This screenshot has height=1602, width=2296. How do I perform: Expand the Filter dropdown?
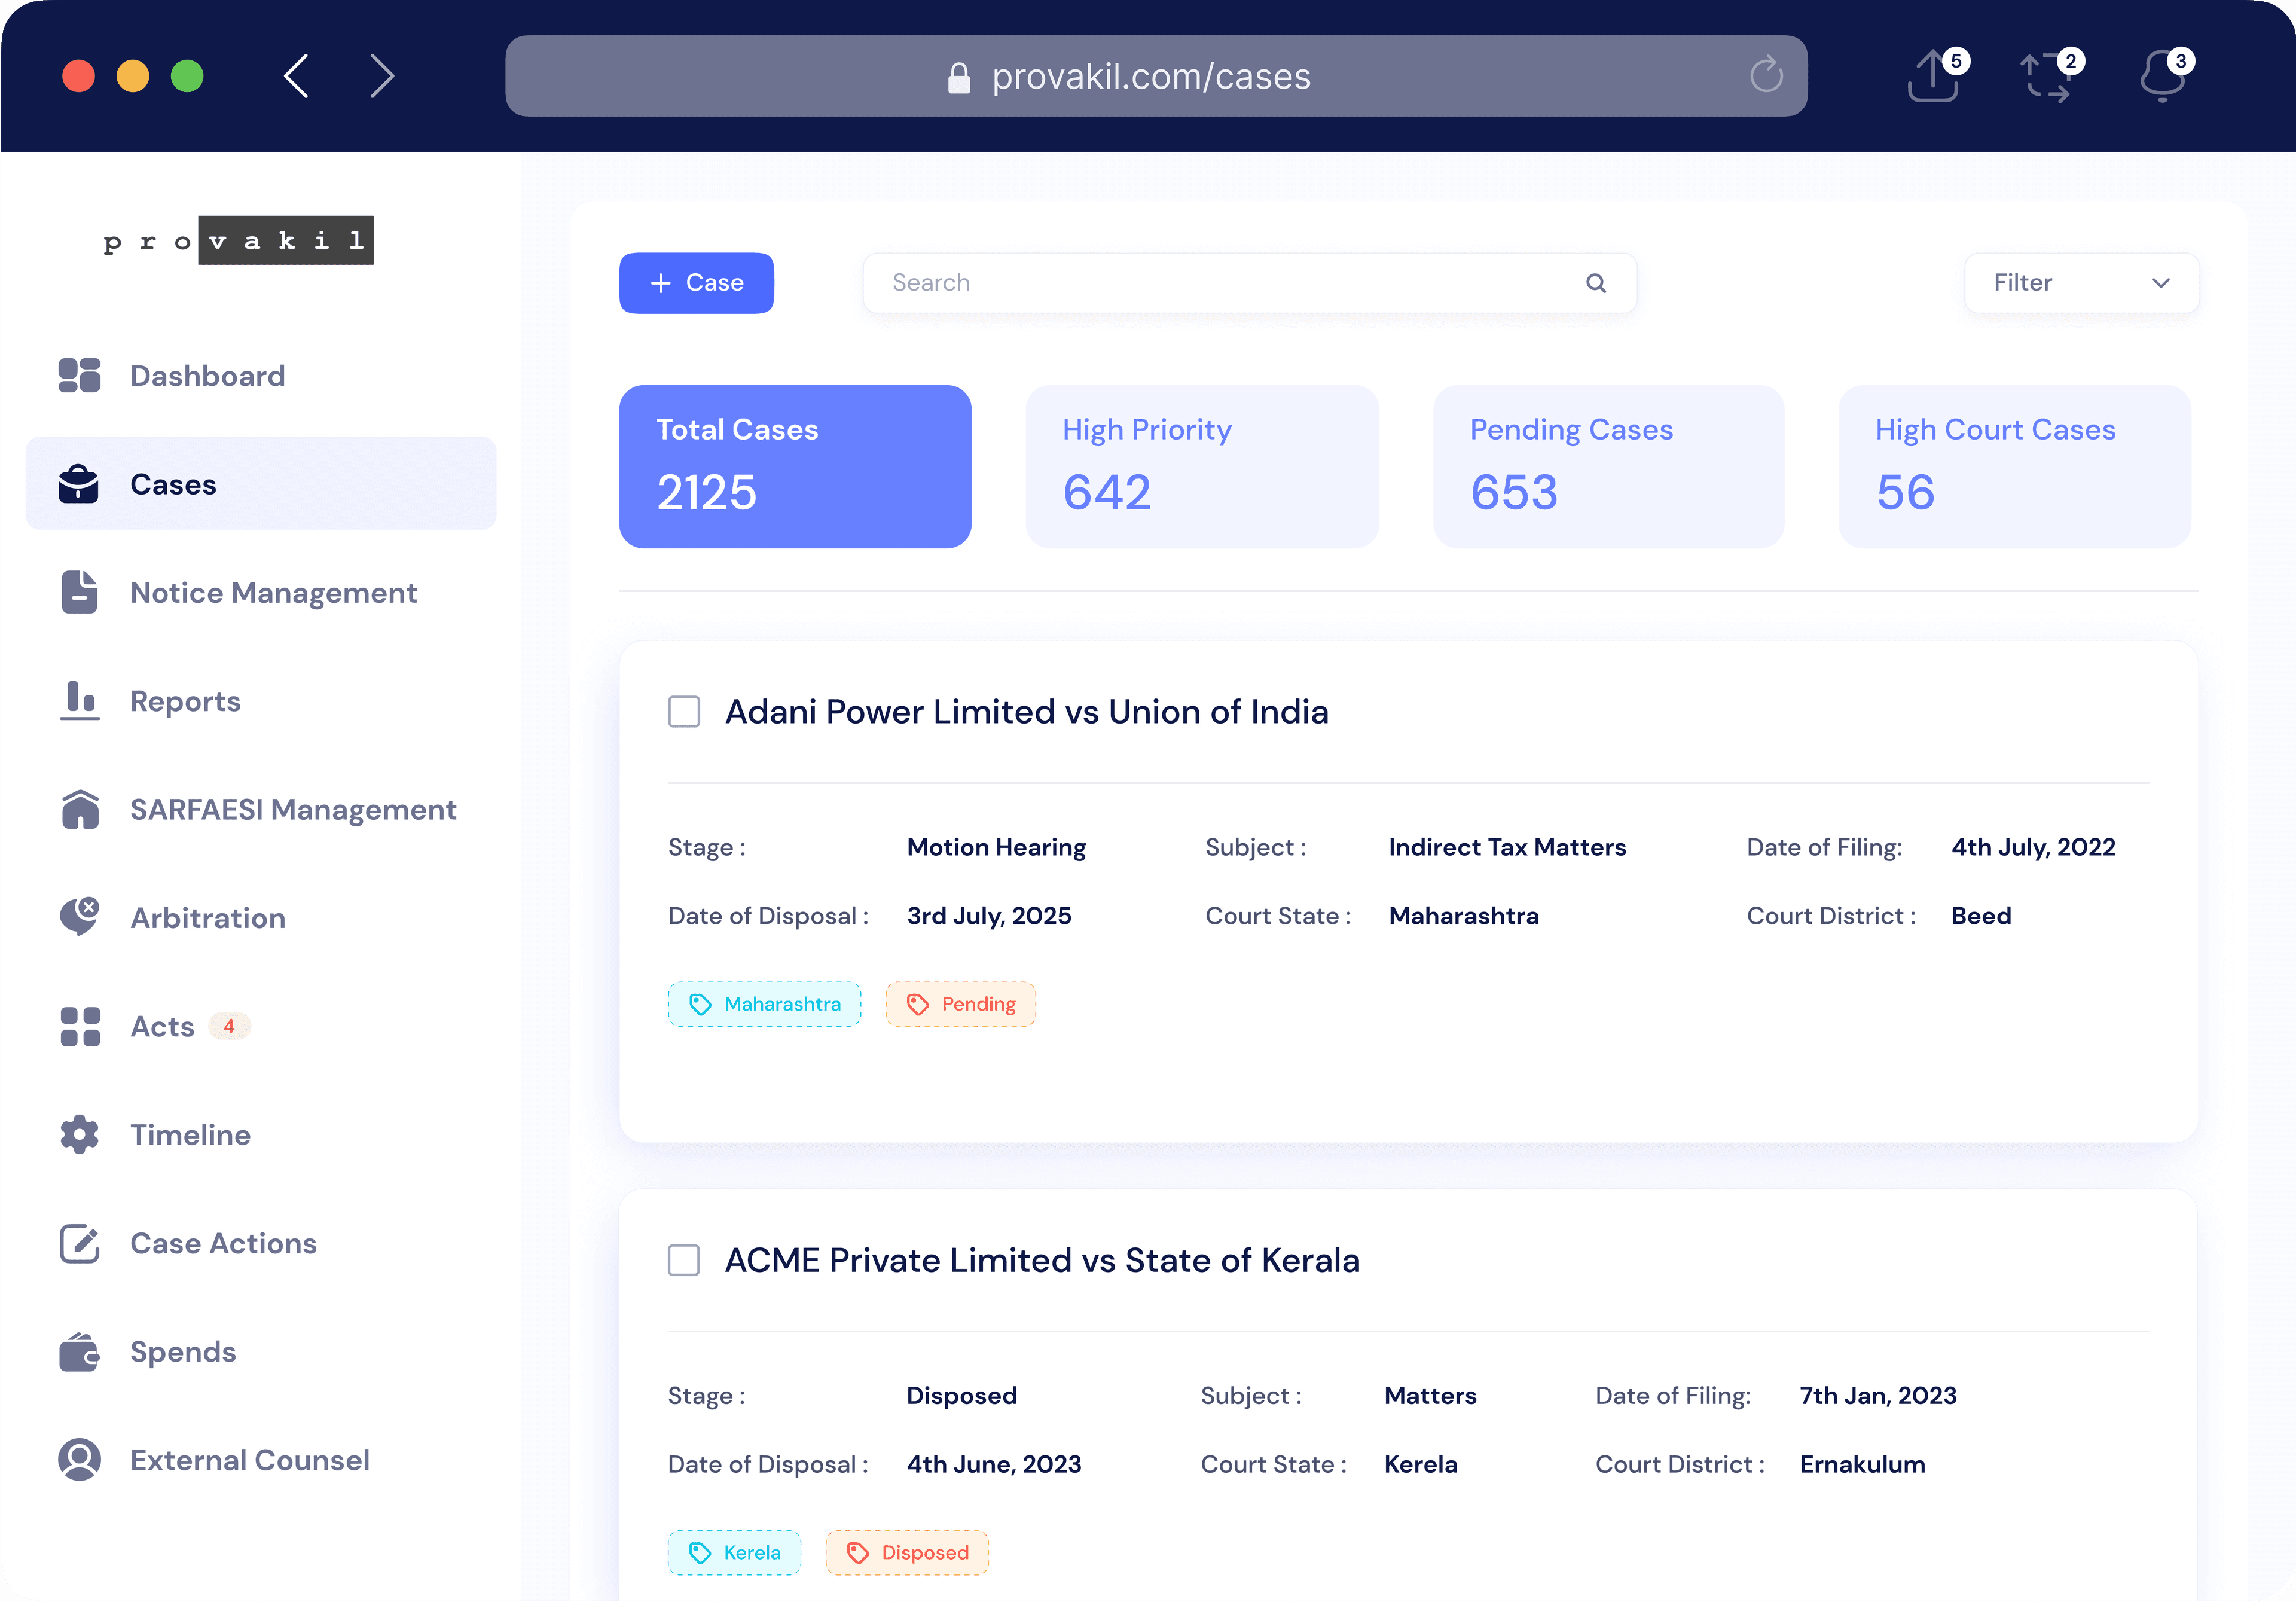coord(2081,283)
